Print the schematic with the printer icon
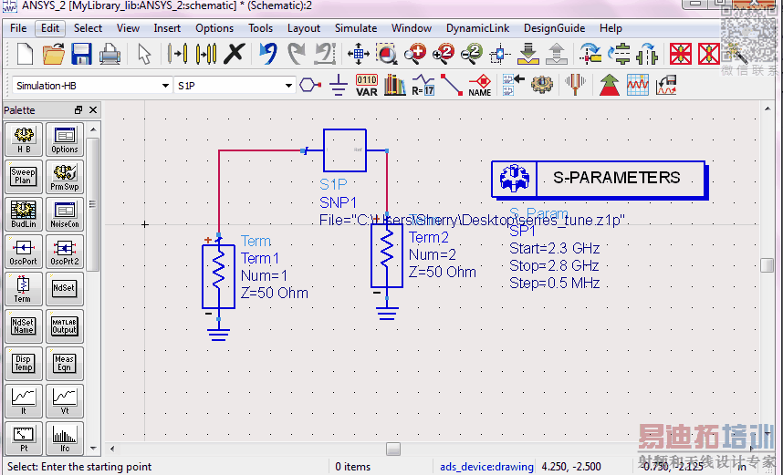Screen dimensions: 783x475 click(x=110, y=54)
